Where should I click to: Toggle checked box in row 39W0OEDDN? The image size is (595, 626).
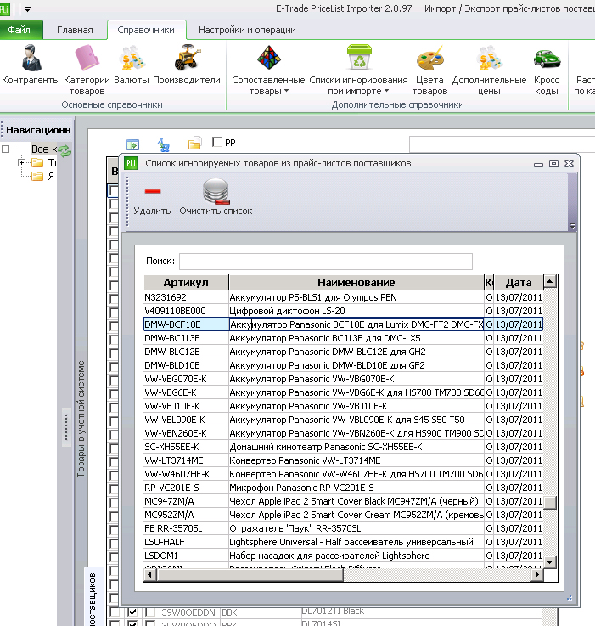click(132, 612)
